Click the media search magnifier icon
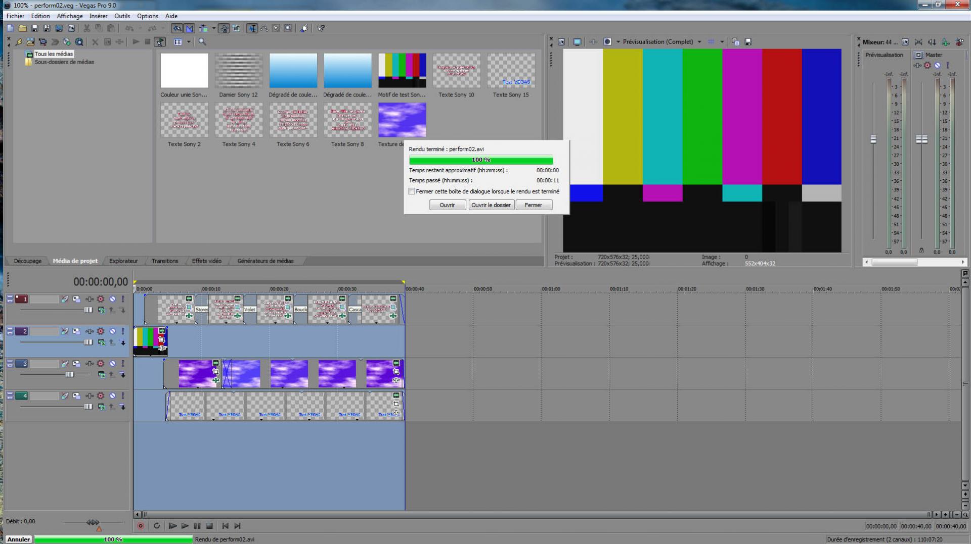The image size is (971, 544). [202, 42]
